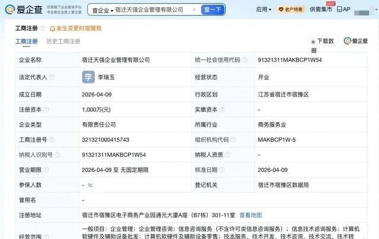Click 2026-04-09 至 无固定期限 value
Image resolution: width=379 pixels, height=239 pixels.
click(x=115, y=170)
